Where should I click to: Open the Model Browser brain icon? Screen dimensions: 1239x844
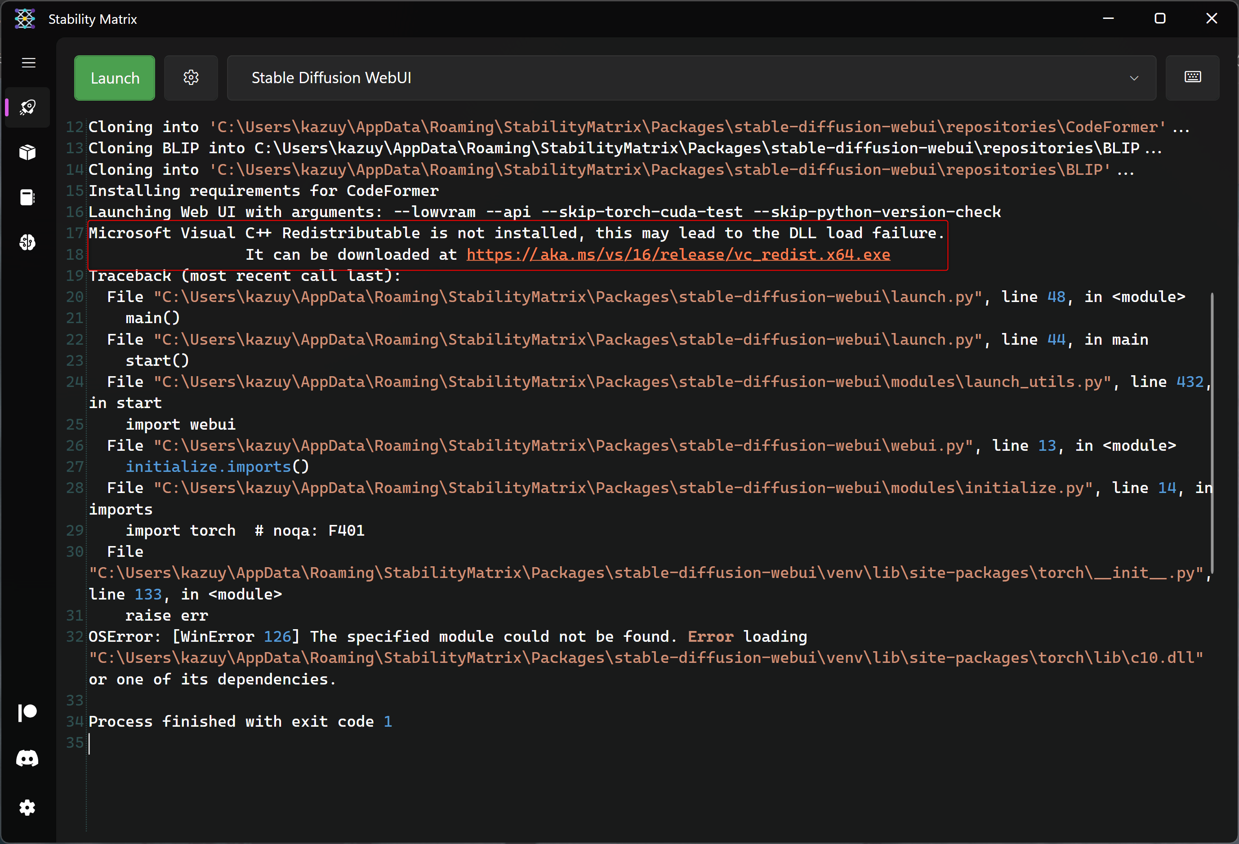click(x=28, y=243)
